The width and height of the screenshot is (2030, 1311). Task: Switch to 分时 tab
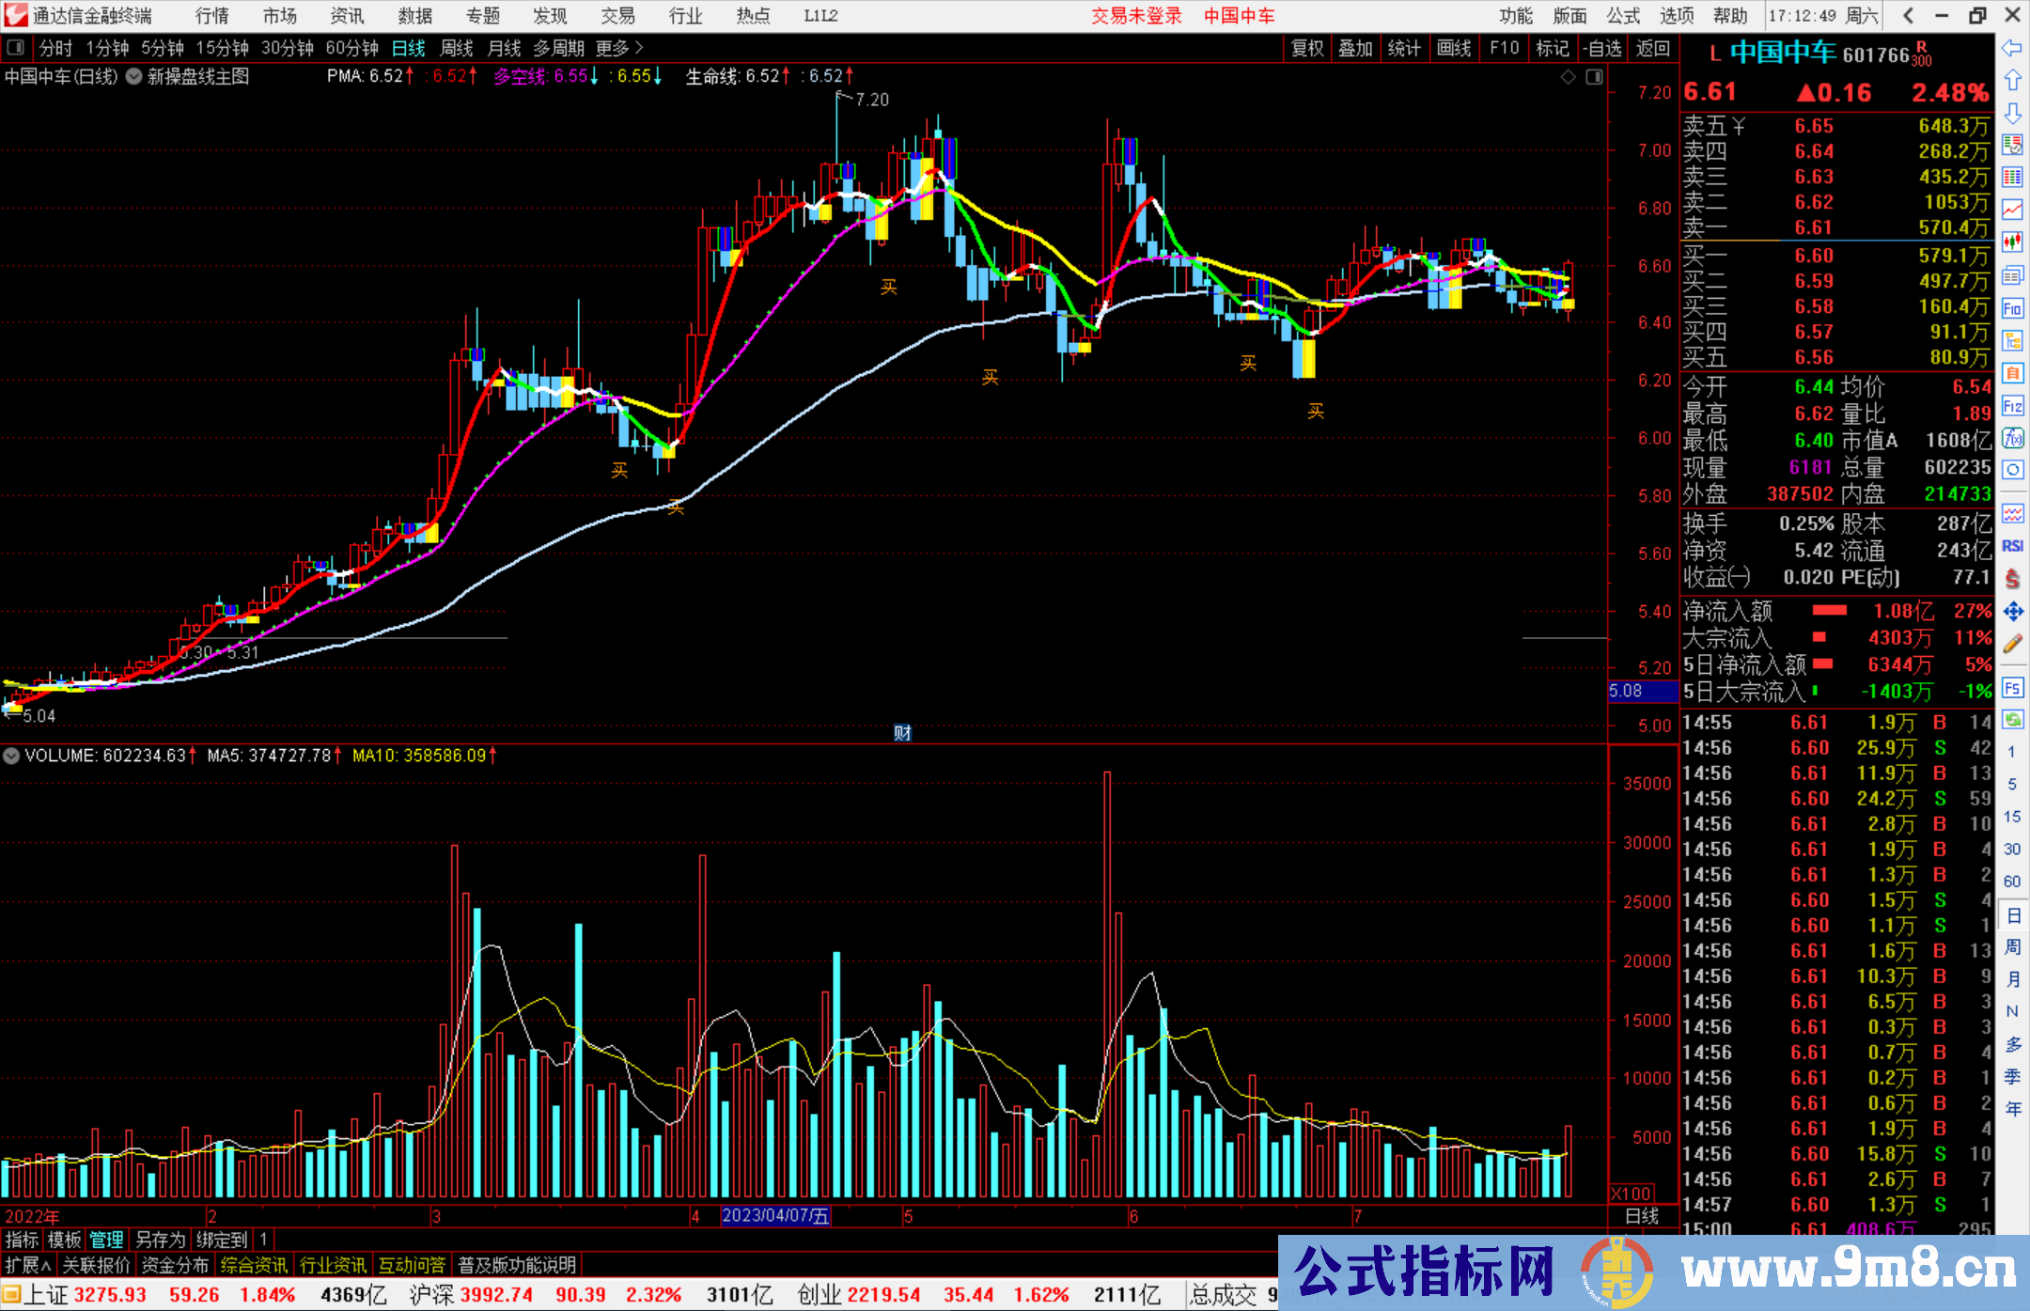click(55, 48)
